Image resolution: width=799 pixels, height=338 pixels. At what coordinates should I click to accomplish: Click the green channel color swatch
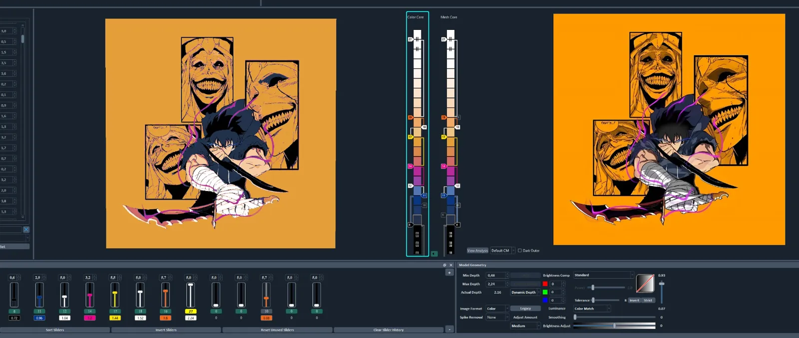[545, 292]
